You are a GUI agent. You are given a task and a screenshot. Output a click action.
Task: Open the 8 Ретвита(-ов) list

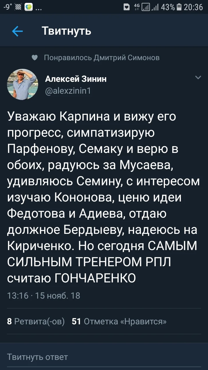(x=35, y=321)
